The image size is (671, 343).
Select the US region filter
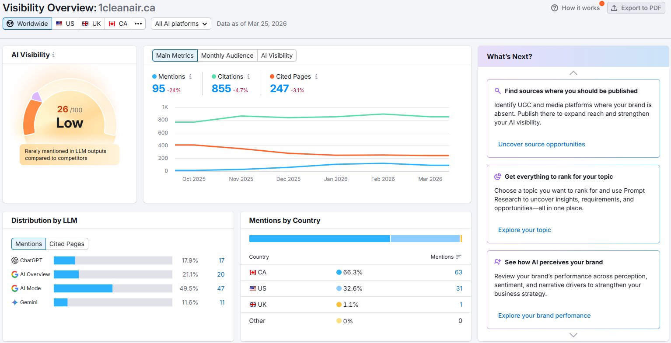click(65, 24)
